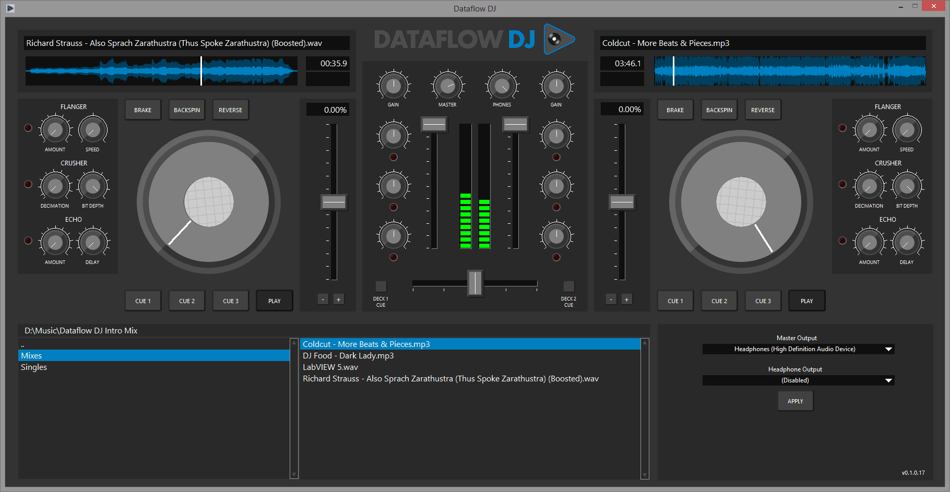This screenshot has height=492, width=950.
Task: Adjust the Phones volume knob
Action: point(502,86)
